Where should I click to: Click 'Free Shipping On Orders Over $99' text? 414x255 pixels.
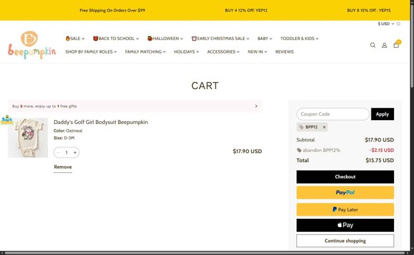tap(112, 10)
